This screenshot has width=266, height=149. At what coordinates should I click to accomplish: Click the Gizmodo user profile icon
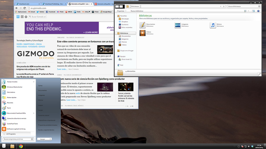coord(18,17)
